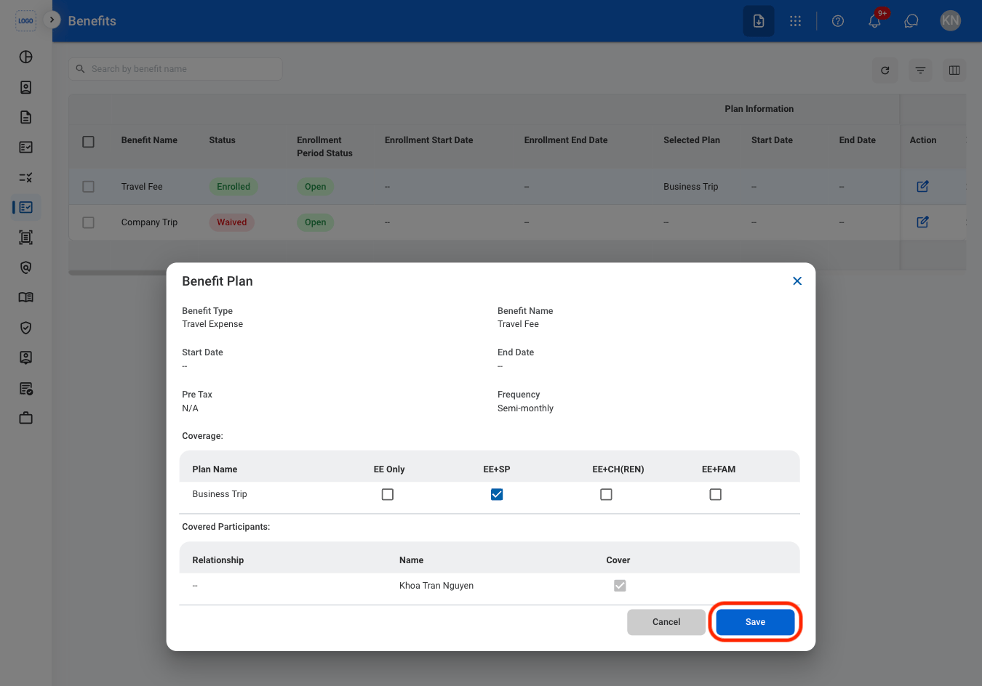Viewport: 982px width, 686px height.
Task: Open the help question mark icon
Action: [x=838, y=21]
